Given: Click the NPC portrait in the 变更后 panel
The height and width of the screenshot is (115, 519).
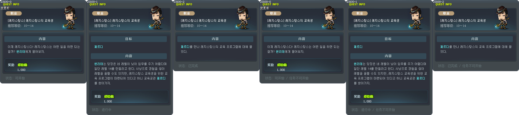Looking at the screenshot, I should pyautogui.click(x=330, y=18).
